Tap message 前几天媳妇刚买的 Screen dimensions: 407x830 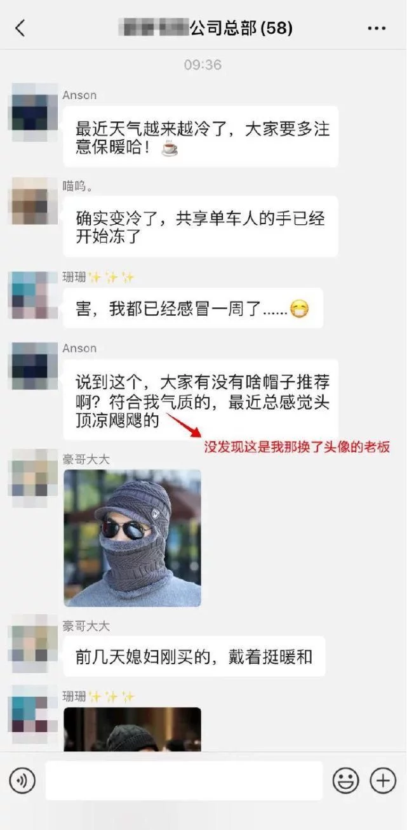(x=194, y=657)
